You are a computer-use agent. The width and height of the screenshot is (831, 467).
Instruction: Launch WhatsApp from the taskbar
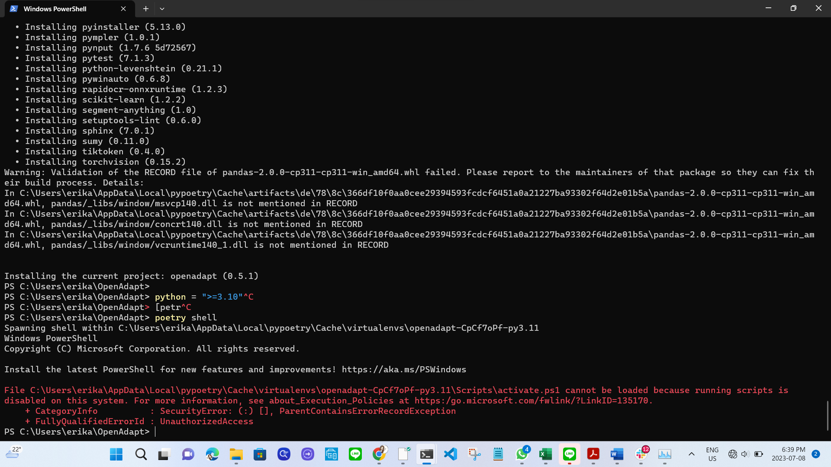(522, 454)
